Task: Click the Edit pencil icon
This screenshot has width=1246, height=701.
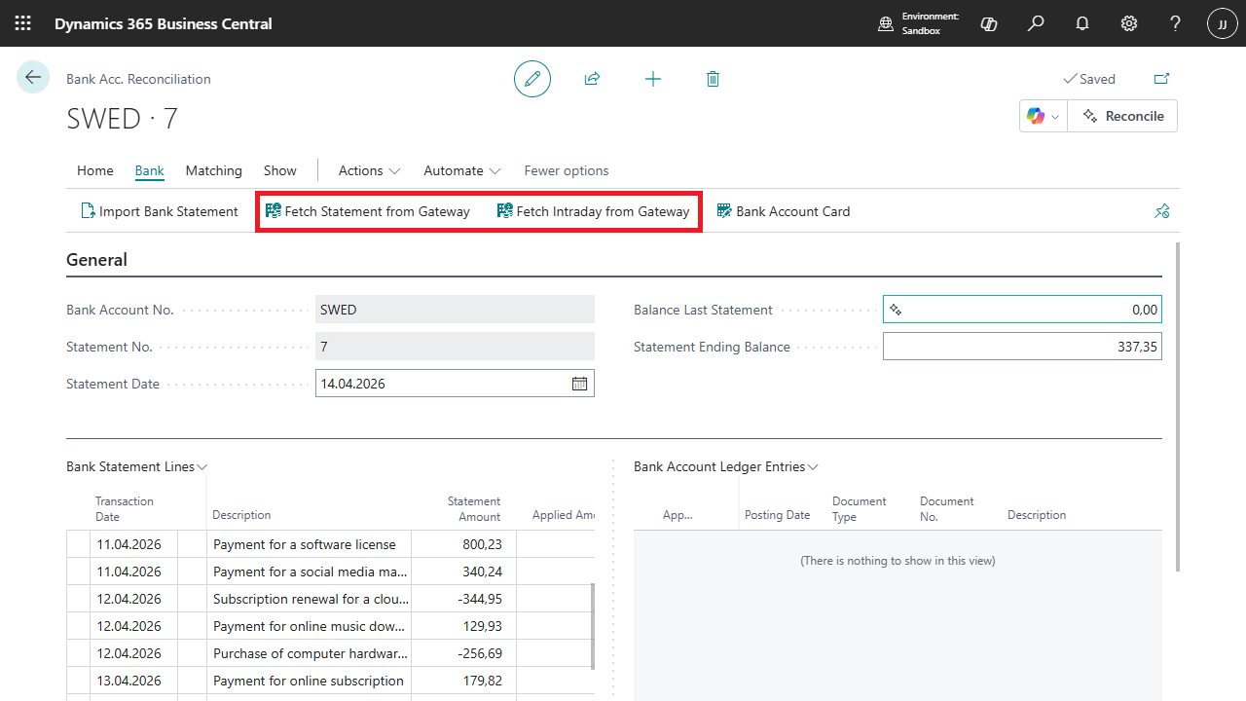Action: pyautogui.click(x=531, y=79)
